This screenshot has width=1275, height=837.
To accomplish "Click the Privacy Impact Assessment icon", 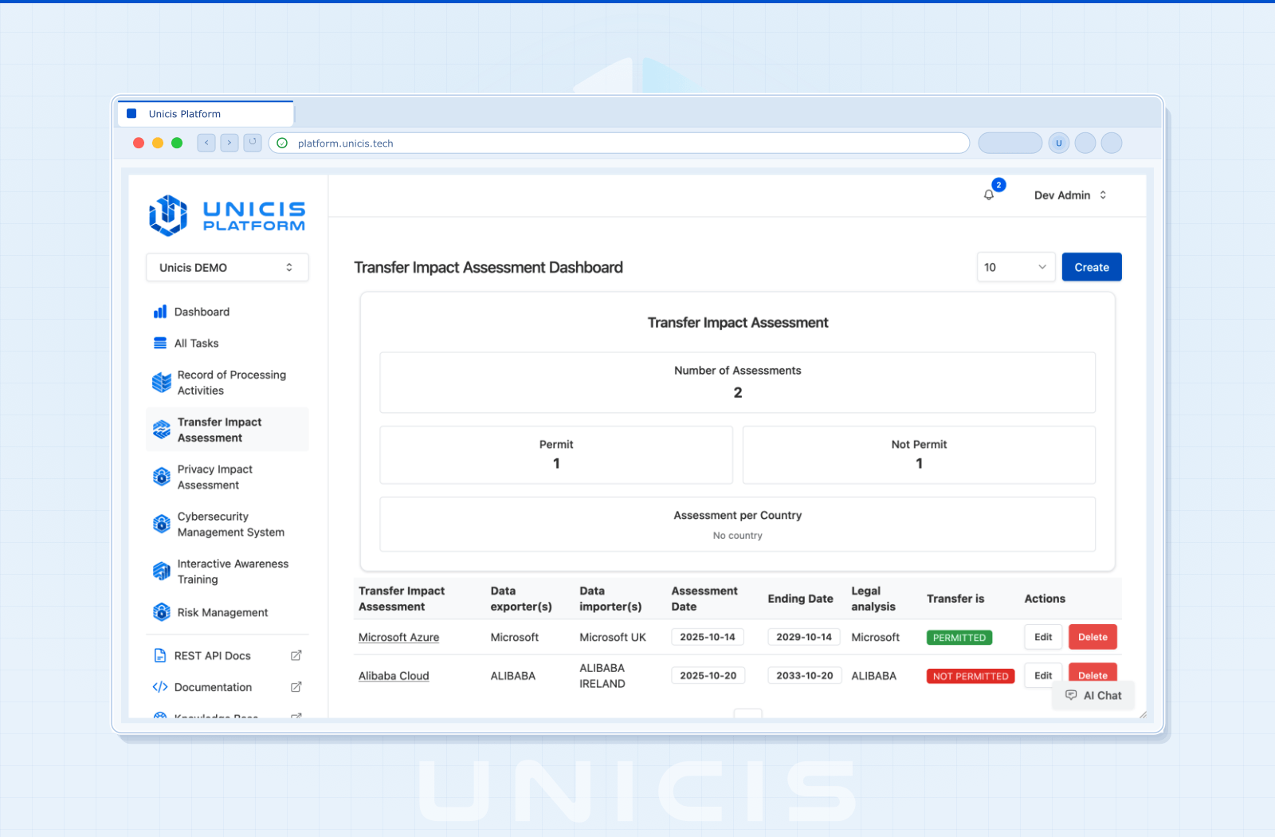I will click(x=162, y=477).
